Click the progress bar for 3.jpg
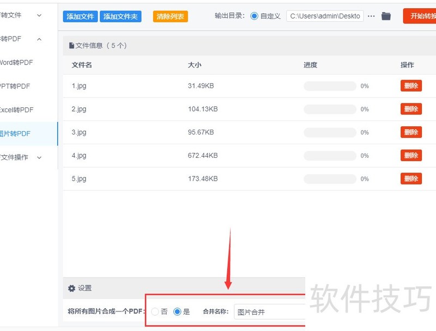The height and width of the screenshot is (331, 436). tap(330, 132)
